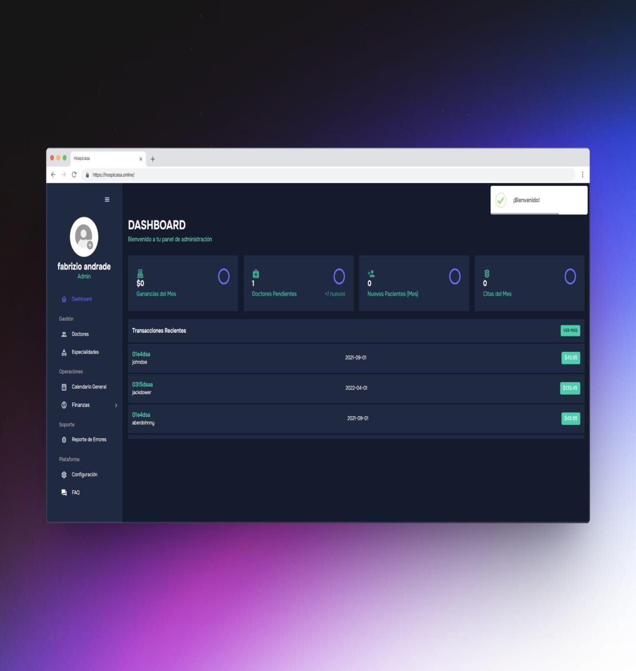This screenshot has width=636, height=671.
Task: Open Reporte de Errores bug icon
Action: [x=64, y=439]
